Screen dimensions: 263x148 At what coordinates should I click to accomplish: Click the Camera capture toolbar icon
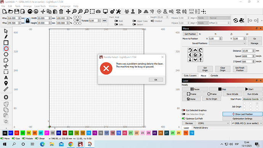click(98, 11)
